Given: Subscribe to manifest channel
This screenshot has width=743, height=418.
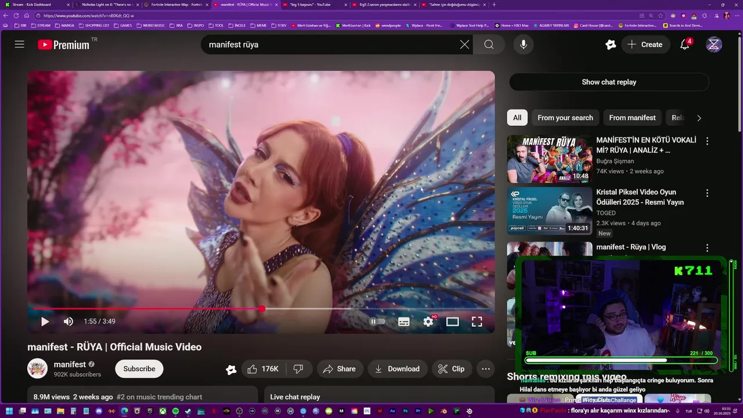Looking at the screenshot, I should [139, 369].
